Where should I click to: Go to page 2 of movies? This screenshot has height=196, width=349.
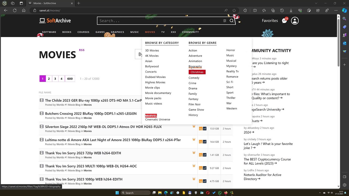pyautogui.click(x=49, y=79)
